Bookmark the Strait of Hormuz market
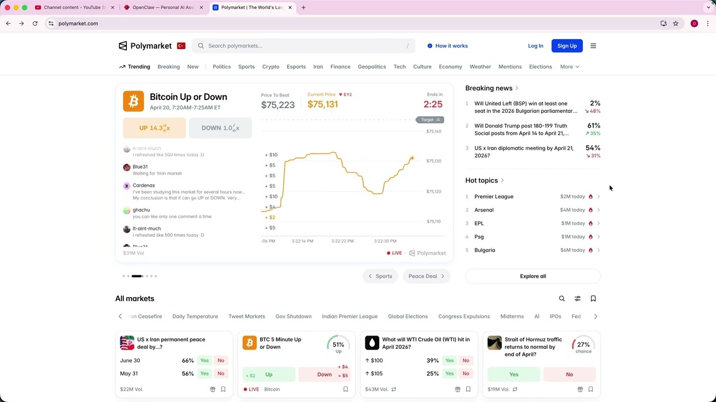This screenshot has width=716, height=402. (x=590, y=389)
